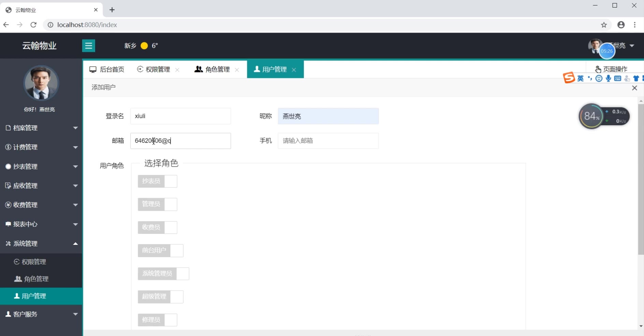Click the 云翰物业 logo title
This screenshot has width=644, height=336.
pos(39,46)
